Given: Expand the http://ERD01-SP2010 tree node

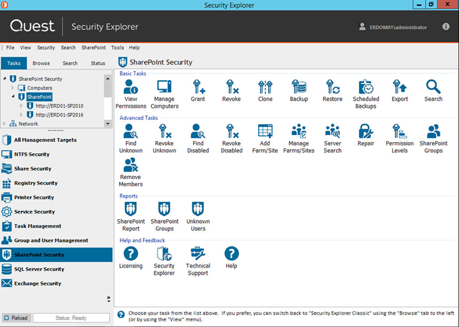Looking at the screenshot, I should coord(21,106).
